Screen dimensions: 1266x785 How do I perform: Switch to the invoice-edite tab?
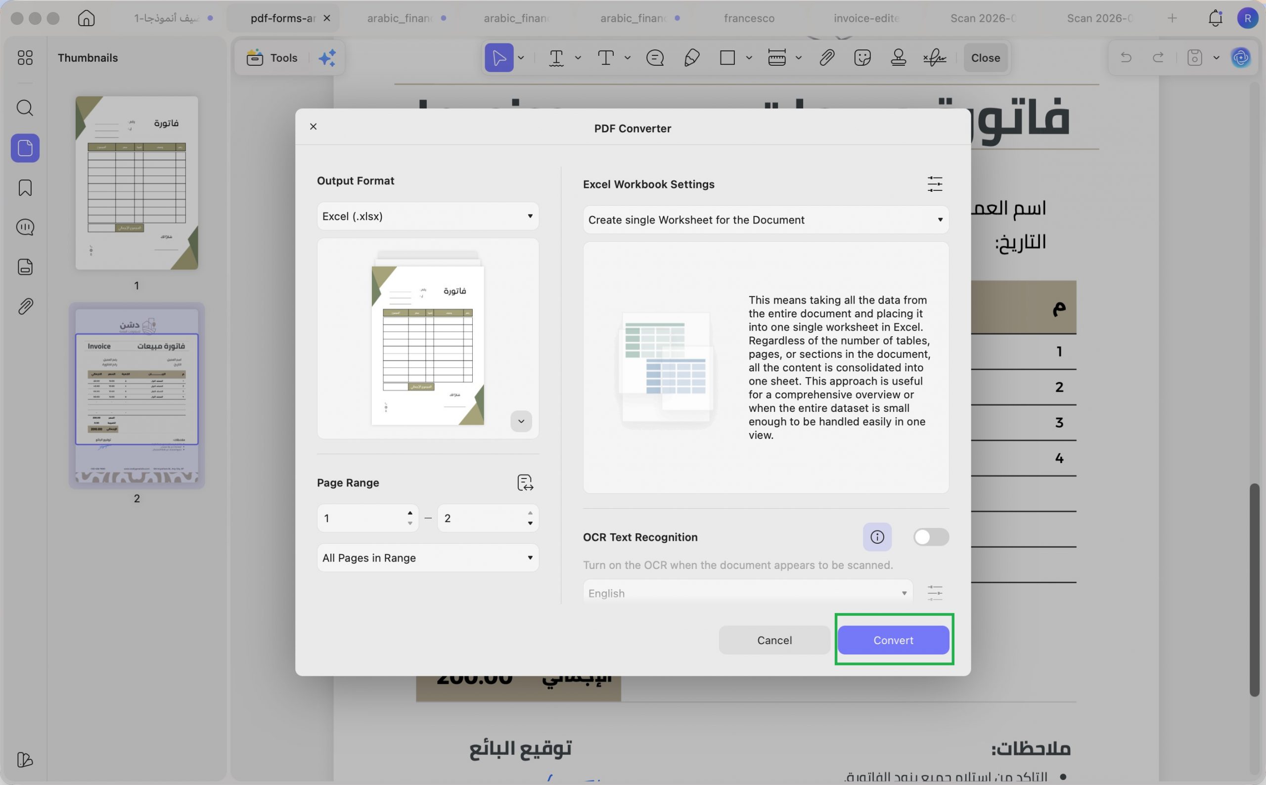tap(865, 18)
